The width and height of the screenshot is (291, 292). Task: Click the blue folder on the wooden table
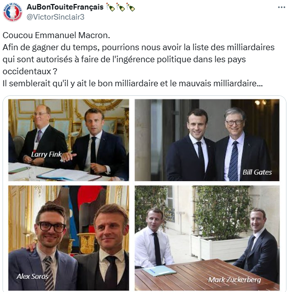(x=159, y=270)
